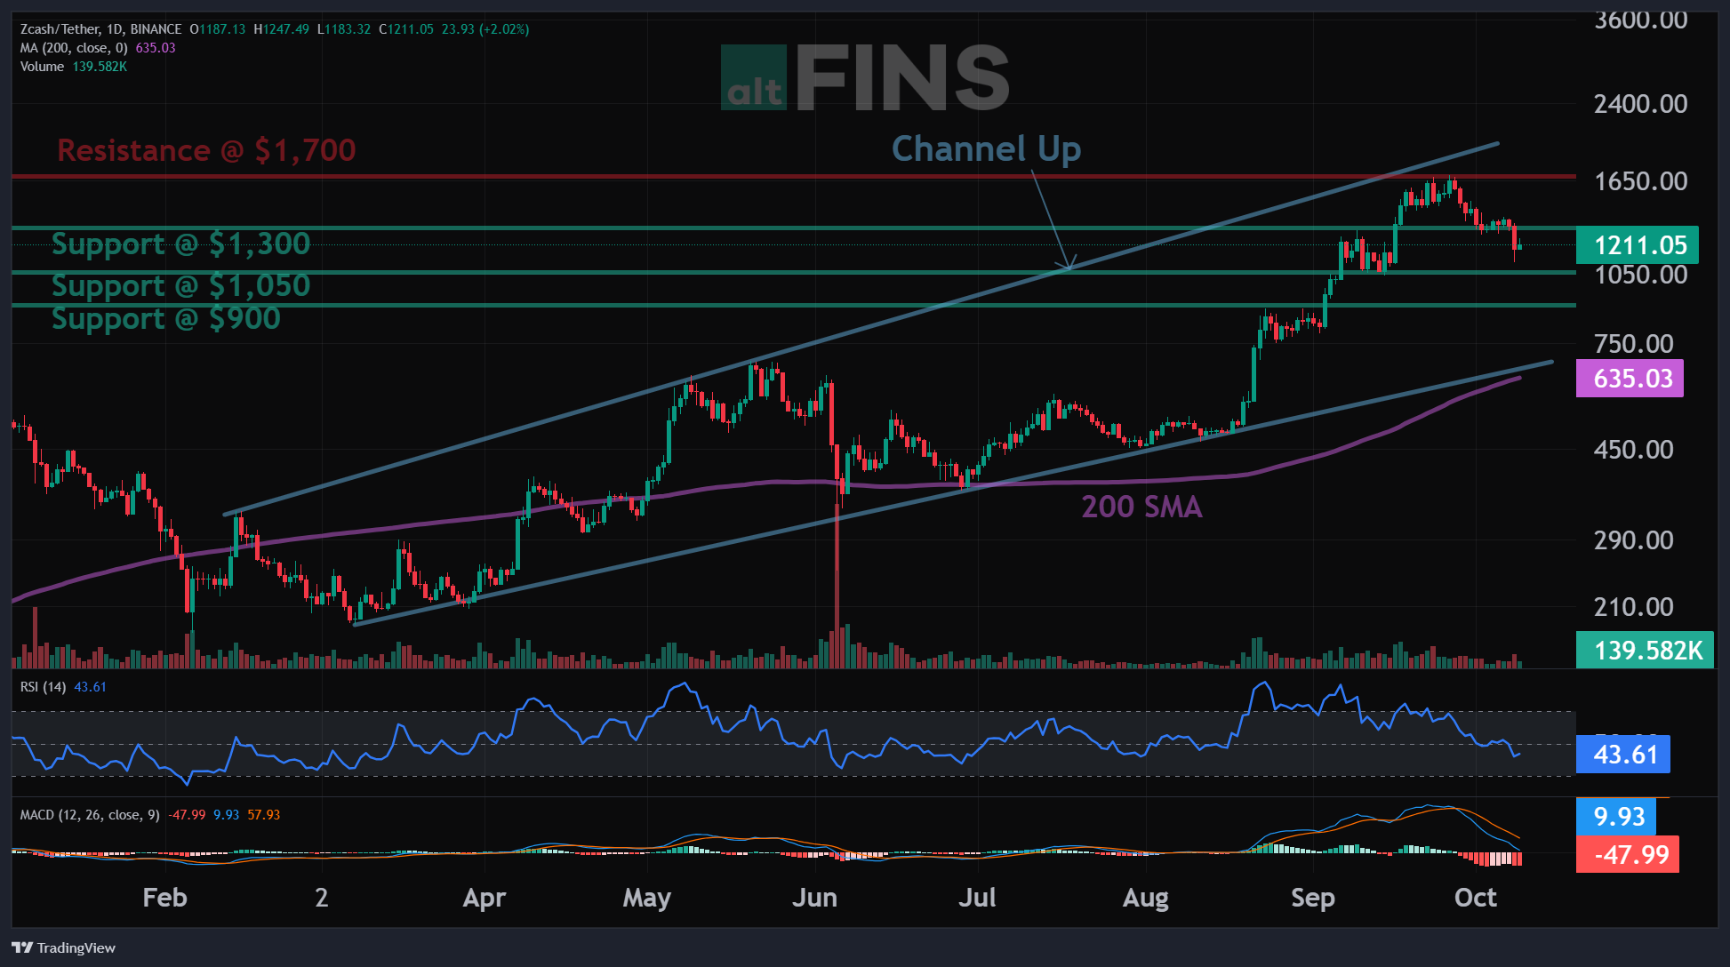
Task: Click the RSI value label 43.61 on axis
Action: pos(1622,755)
